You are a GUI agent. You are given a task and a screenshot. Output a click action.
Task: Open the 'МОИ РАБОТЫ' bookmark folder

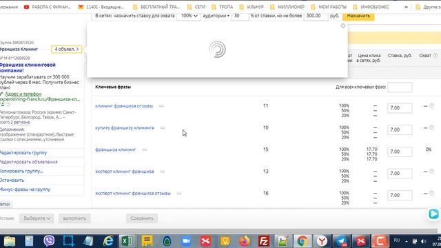[x=329, y=7]
